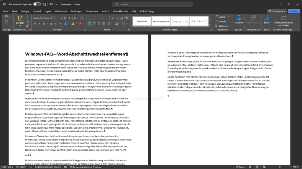
Task: Toggle paragraph marks display (¶)
Action: pyautogui.click(x=127, y=18)
